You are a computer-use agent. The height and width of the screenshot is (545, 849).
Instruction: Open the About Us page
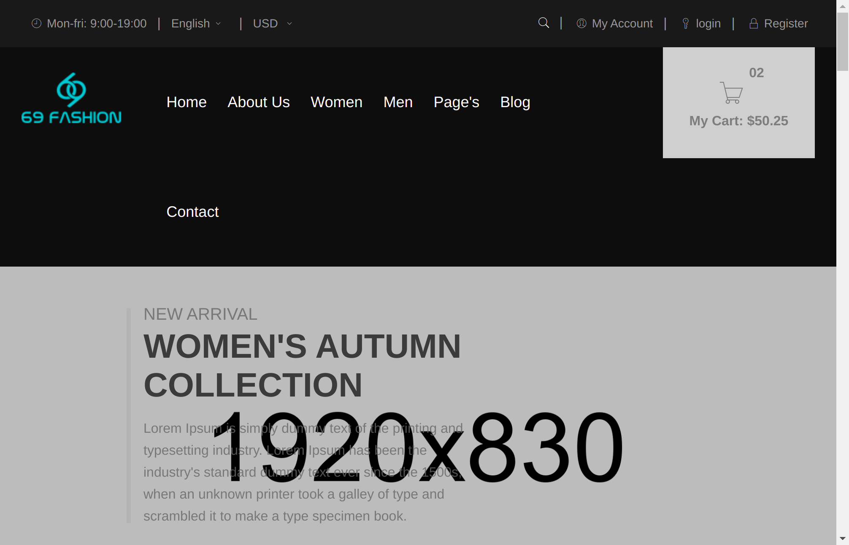259,102
